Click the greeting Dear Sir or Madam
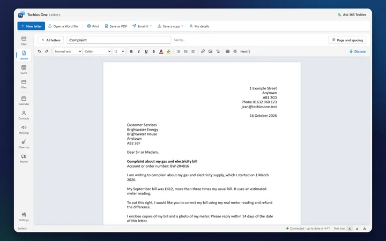 click(143, 152)
